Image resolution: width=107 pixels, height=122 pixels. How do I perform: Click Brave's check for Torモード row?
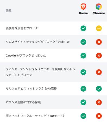pos(83,116)
